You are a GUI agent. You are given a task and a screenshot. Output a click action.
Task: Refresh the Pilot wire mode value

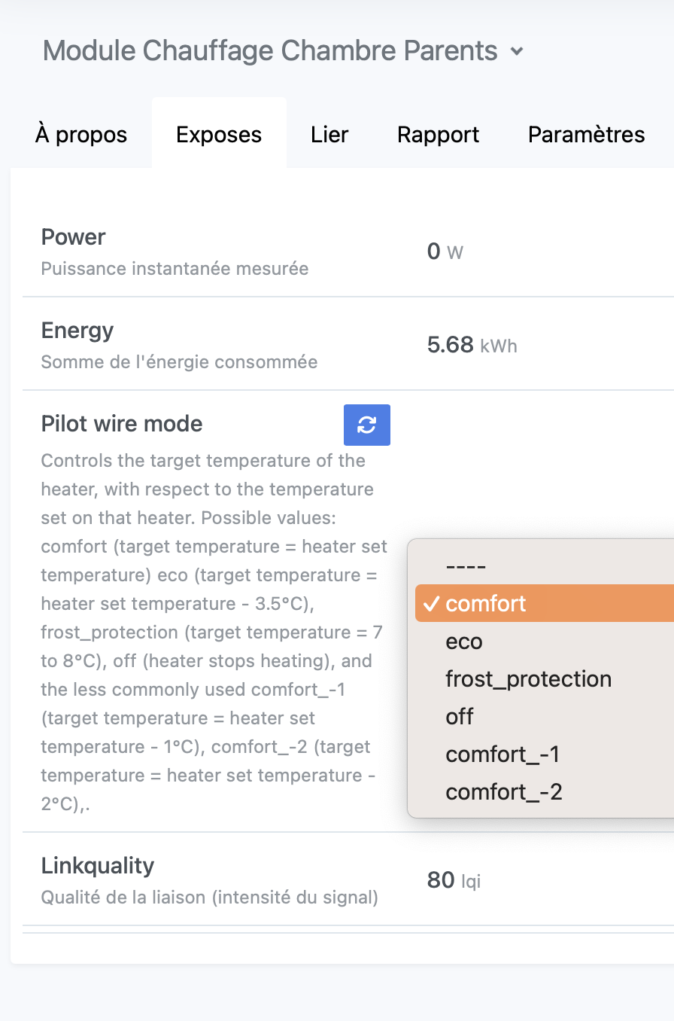366,425
